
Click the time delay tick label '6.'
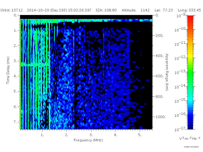(x=15, y=107)
